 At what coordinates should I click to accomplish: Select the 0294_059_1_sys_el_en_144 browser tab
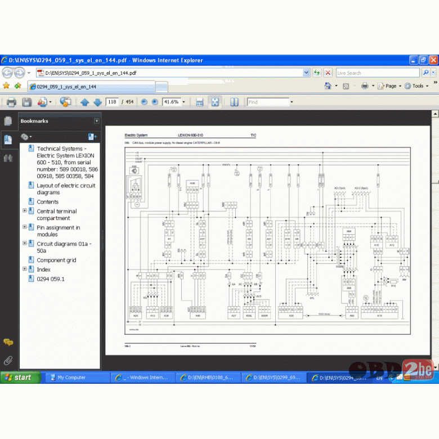point(91,87)
